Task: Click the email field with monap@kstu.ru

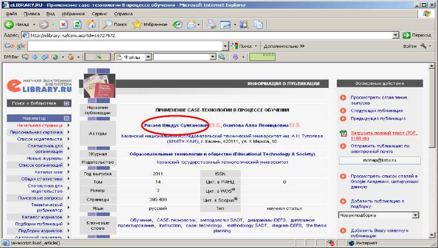Action: coord(380,160)
